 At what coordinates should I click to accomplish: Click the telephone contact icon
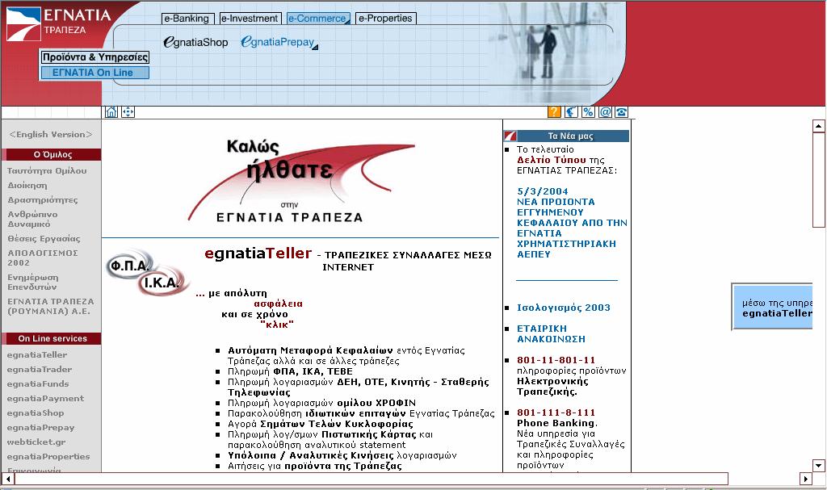pyautogui.click(x=622, y=112)
